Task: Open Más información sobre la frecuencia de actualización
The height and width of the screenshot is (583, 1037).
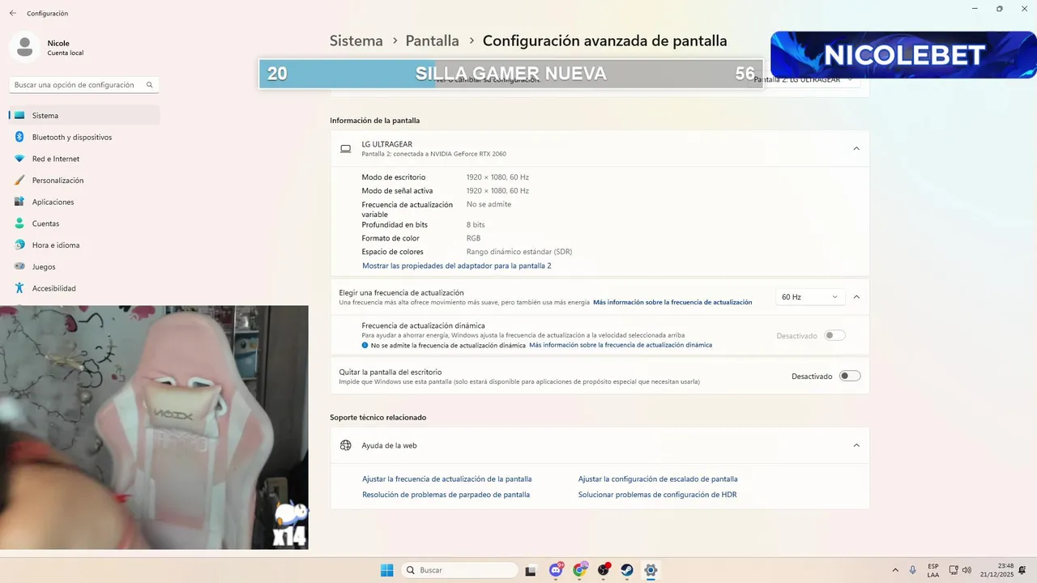Action: pyautogui.click(x=672, y=302)
